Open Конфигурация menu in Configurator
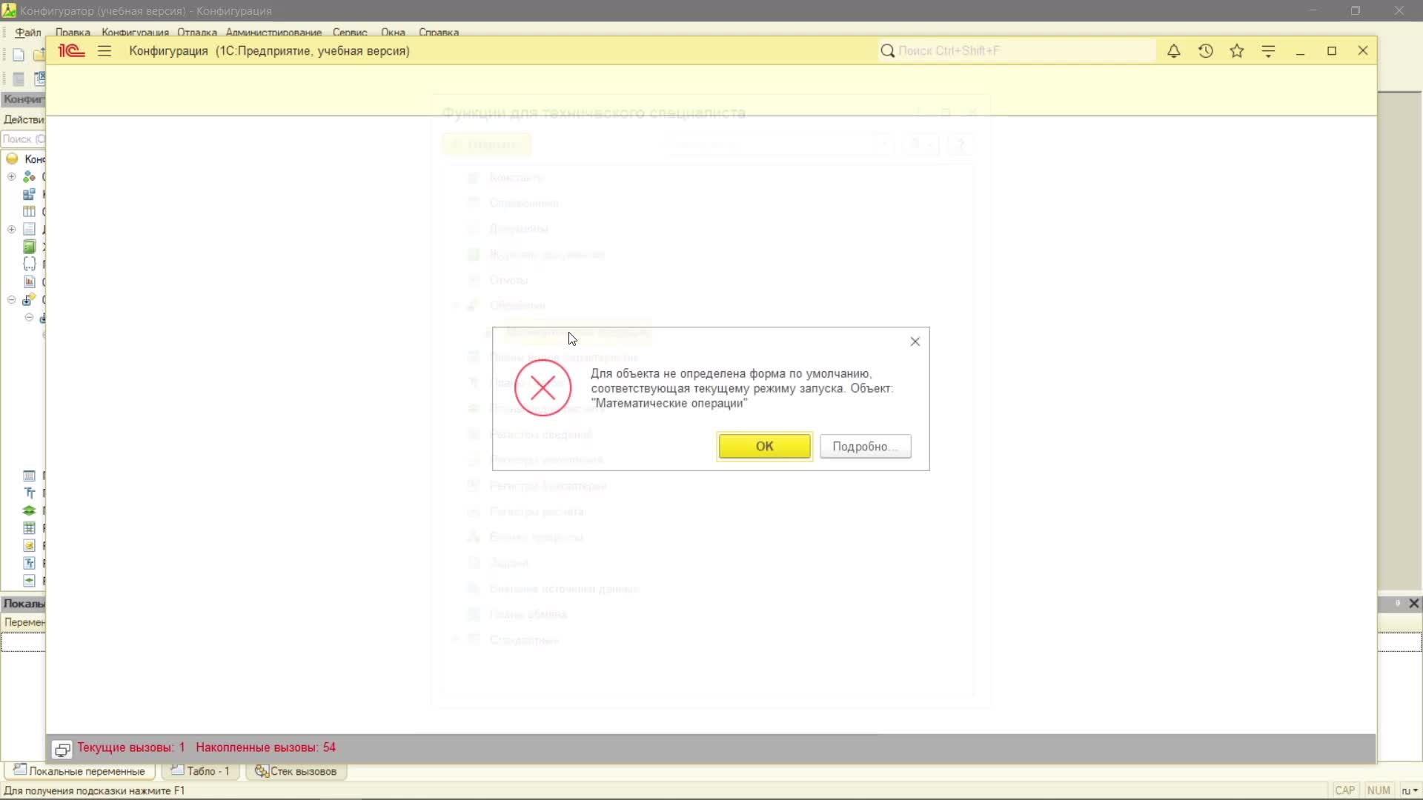Screen dimensions: 1423x800 (x=135, y=33)
